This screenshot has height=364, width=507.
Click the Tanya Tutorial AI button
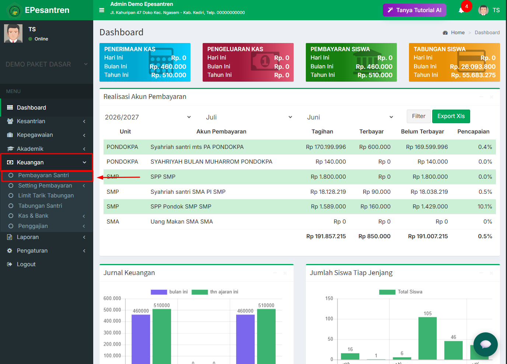click(415, 10)
